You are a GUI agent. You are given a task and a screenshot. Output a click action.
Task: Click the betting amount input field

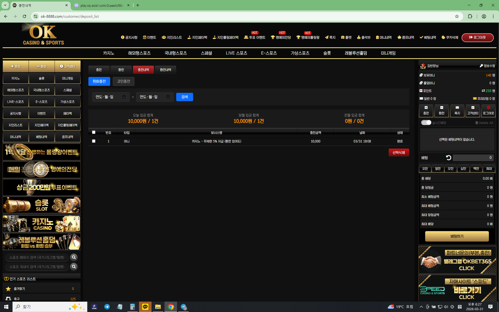coord(473,158)
